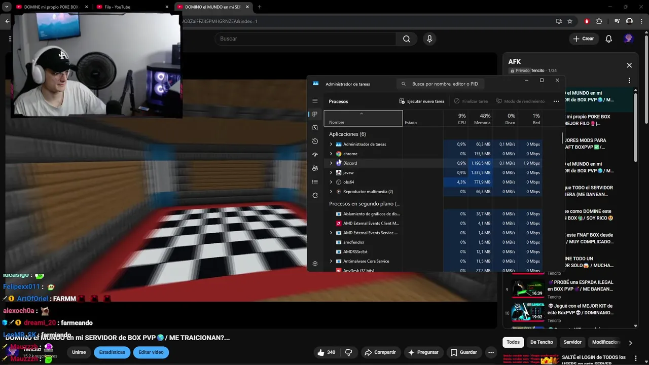
Task: Open the Users icon in Task Manager sidebar
Action: coord(315,168)
